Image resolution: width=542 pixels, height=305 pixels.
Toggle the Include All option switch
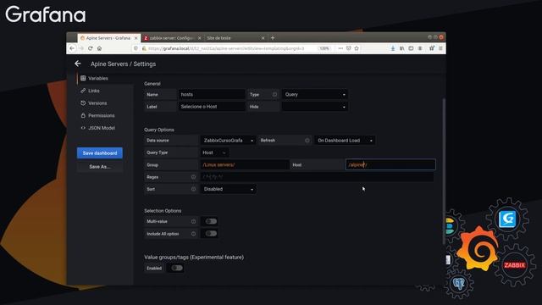coord(211,234)
